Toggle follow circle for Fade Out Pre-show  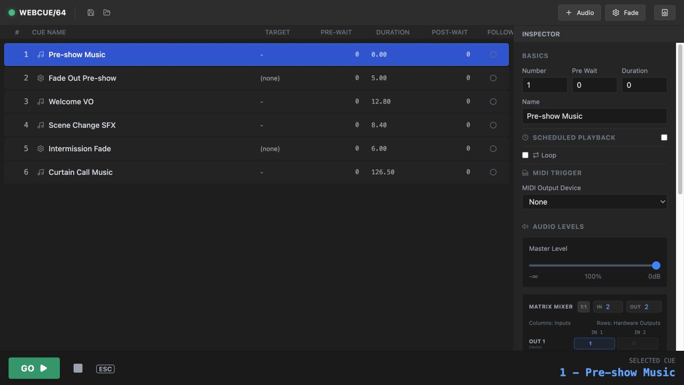(493, 78)
